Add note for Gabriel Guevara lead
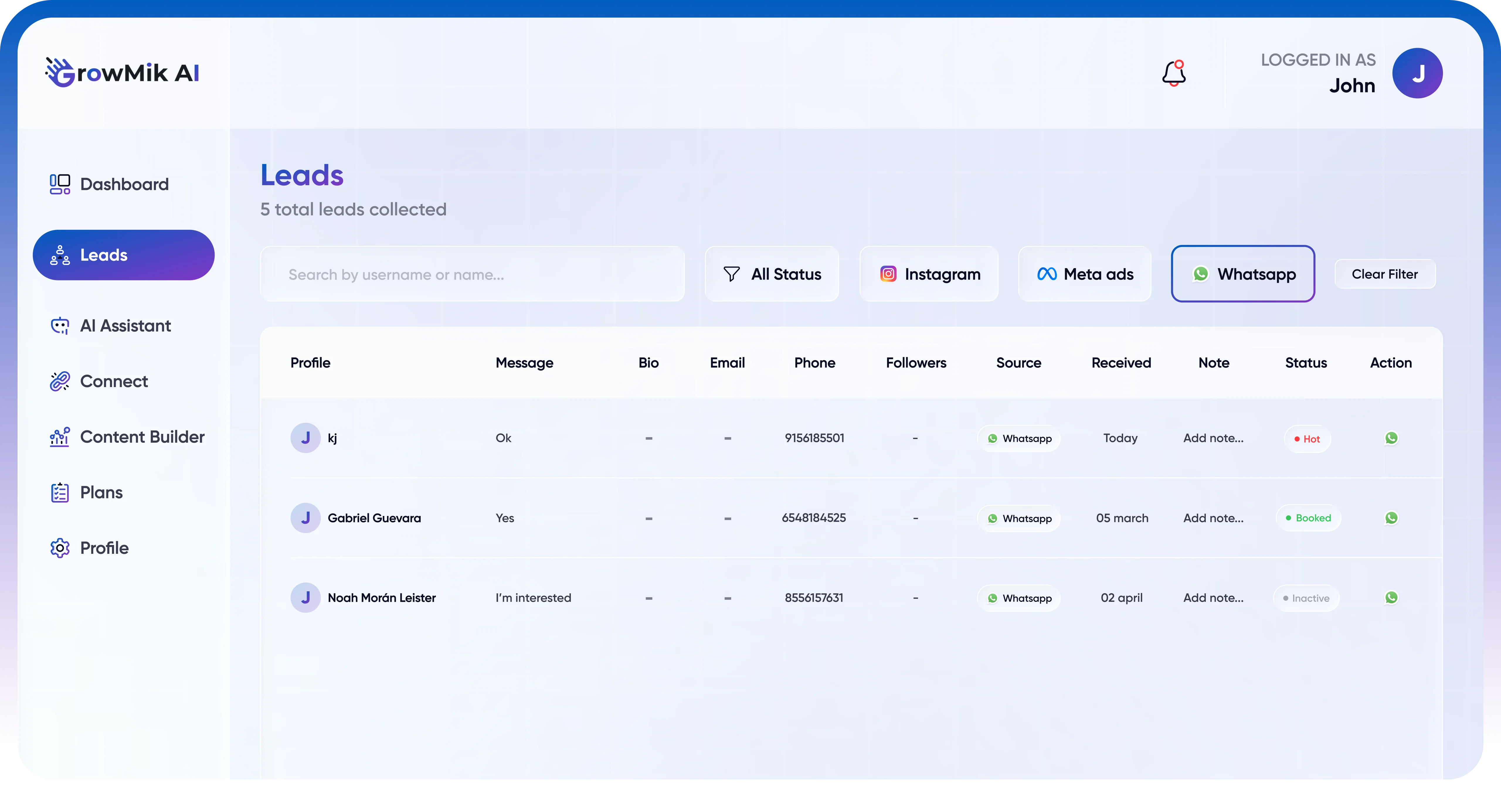The image size is (1501, 797). [x=1213, y=518]
